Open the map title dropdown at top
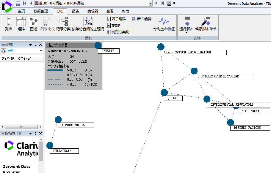The image size is (271, 173). [x=151, y=4]
